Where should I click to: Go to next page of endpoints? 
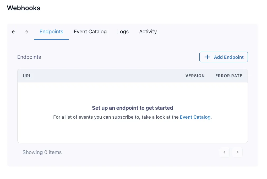tap(237, 152)
